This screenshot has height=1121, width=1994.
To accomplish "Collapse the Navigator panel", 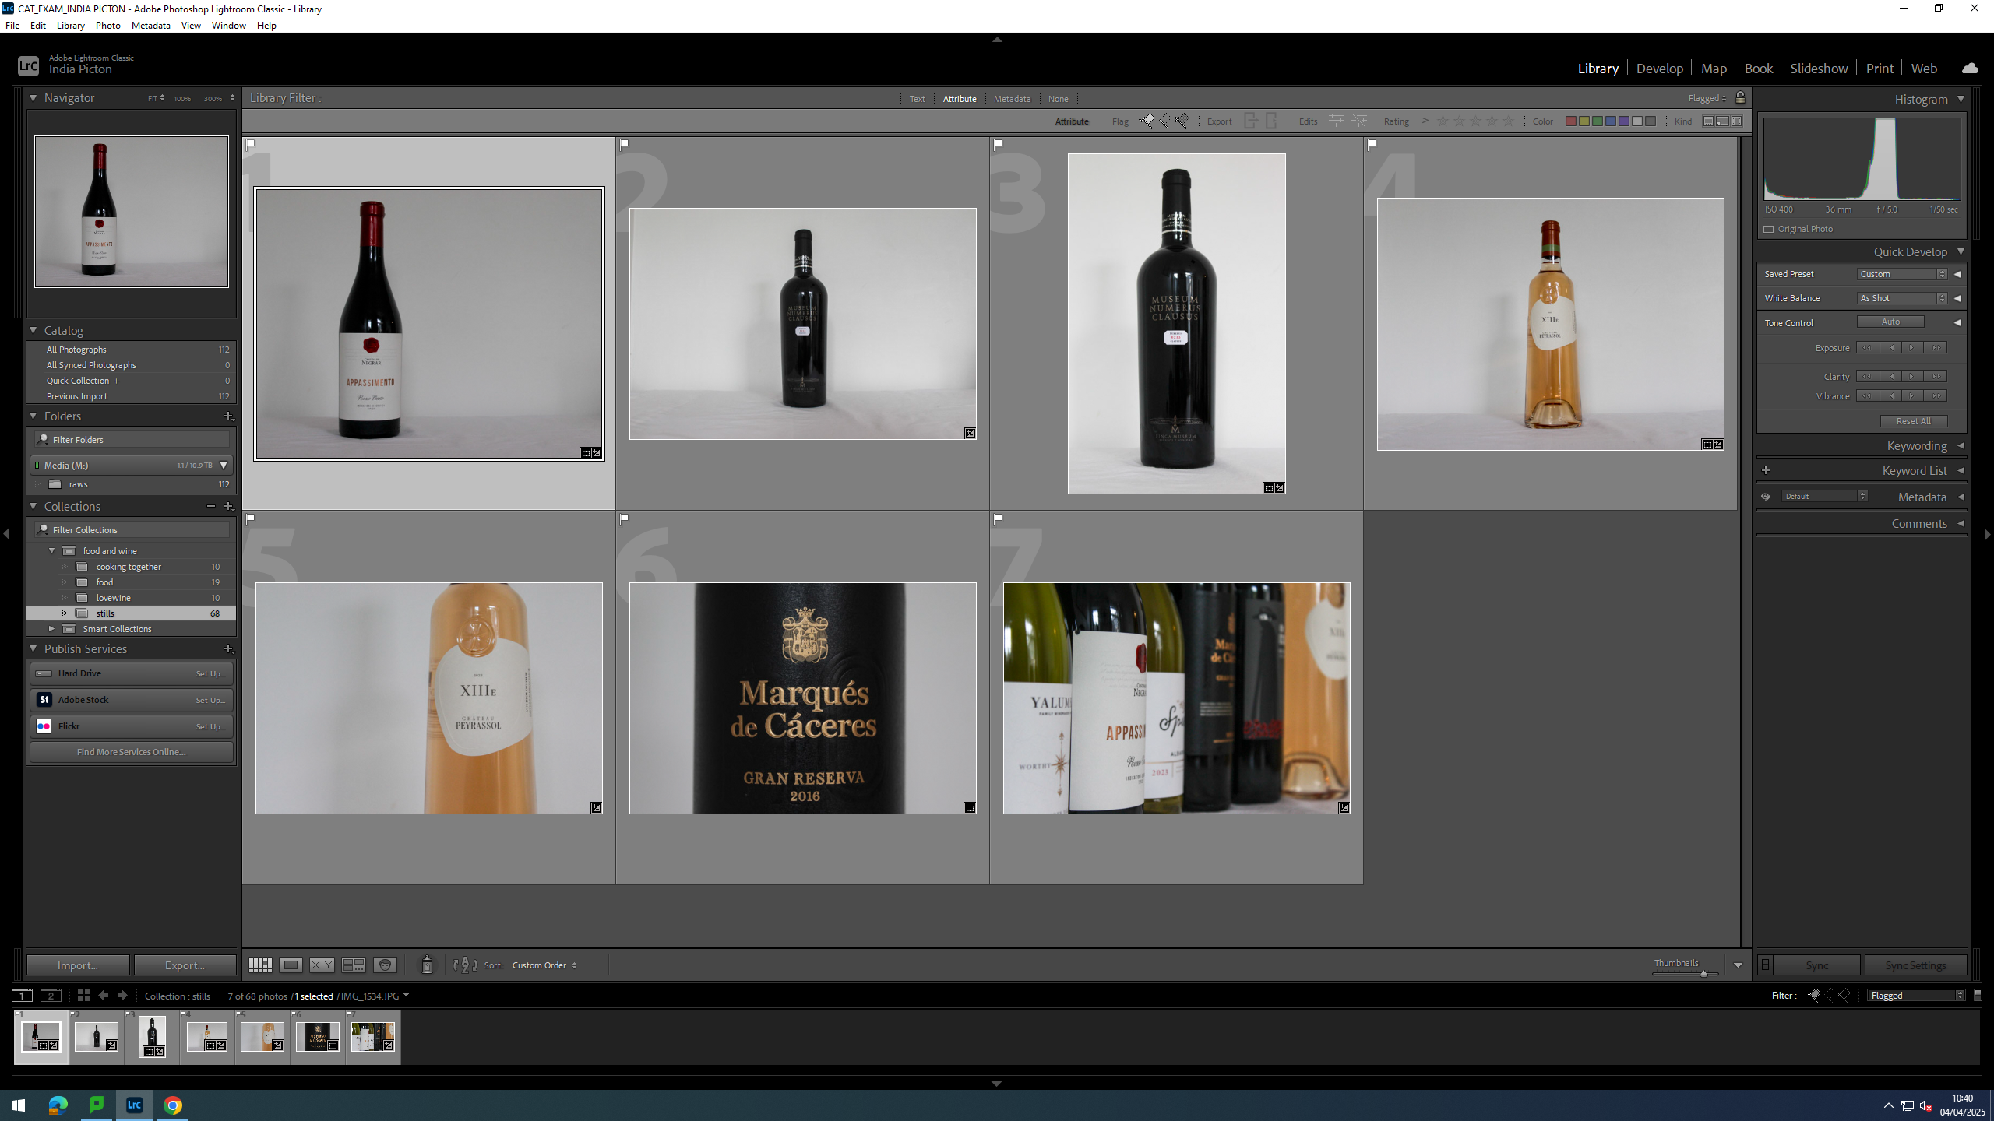I will click(x=33, y=98).
